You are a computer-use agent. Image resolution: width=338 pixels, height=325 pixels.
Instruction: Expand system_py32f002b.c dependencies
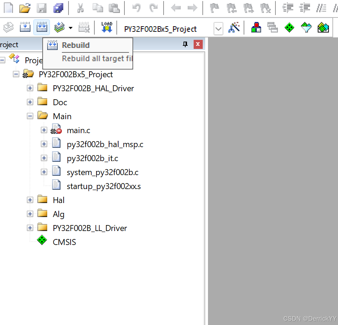(44, 172)
